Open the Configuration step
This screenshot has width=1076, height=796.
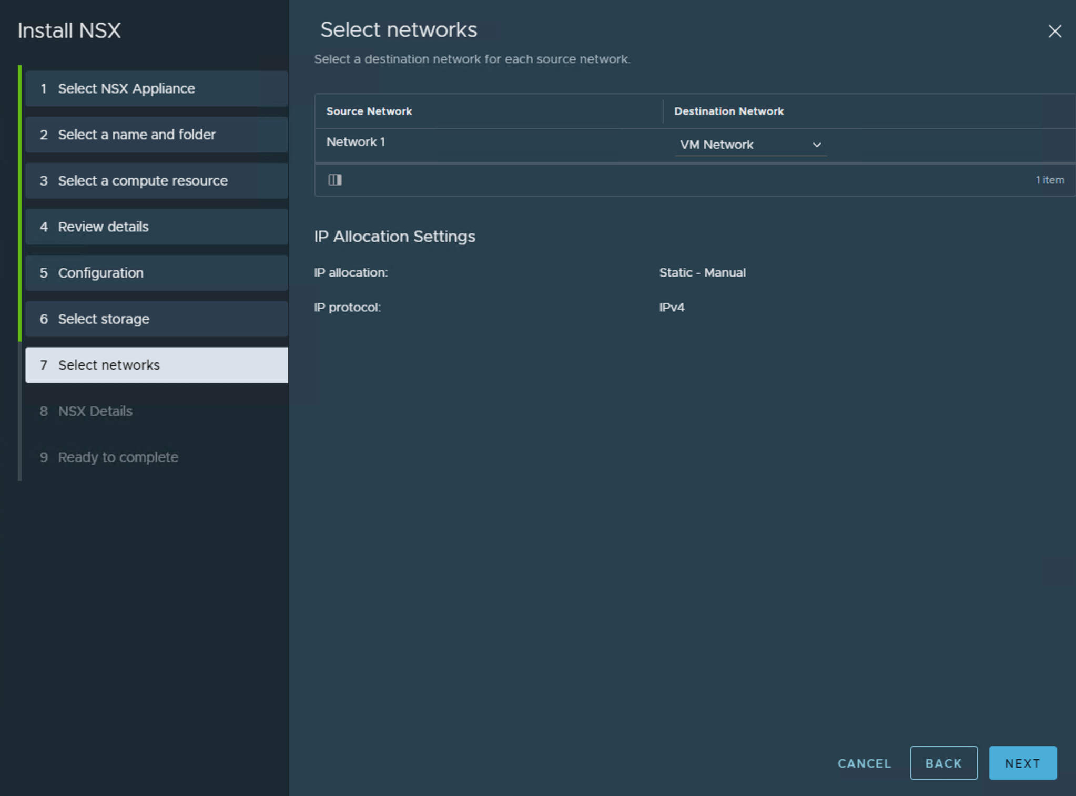(x=156, y=273)
